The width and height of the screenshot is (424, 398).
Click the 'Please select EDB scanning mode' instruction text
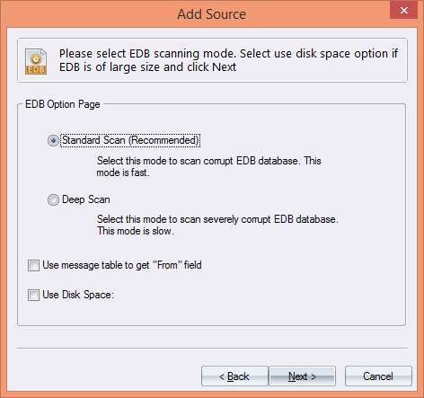(147, 54)
